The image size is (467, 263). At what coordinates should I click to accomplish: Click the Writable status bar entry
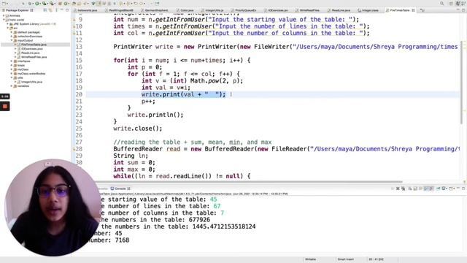tap(310, 259)
